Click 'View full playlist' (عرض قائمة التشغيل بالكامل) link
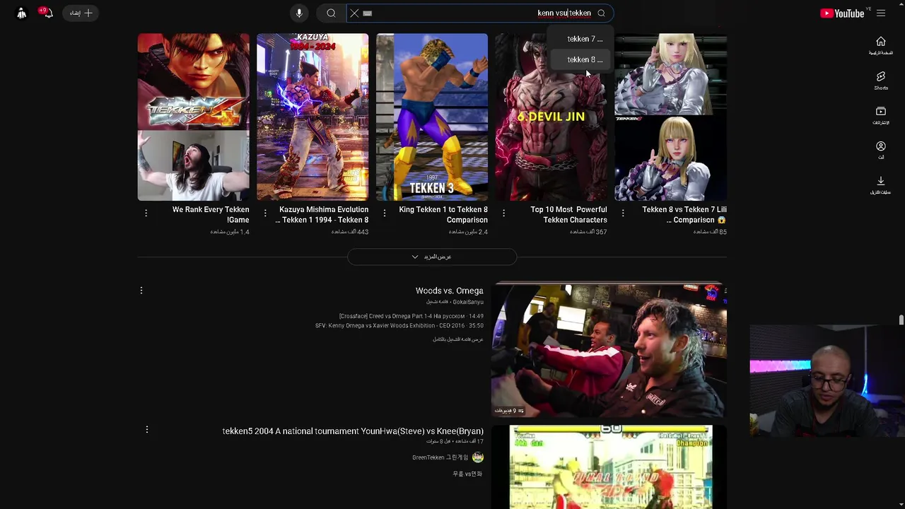The image size is (905, 509). (458, 339)
